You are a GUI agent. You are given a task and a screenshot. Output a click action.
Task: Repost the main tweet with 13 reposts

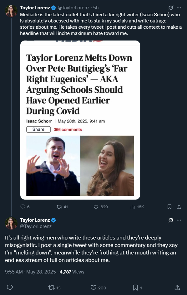(54, 288)
